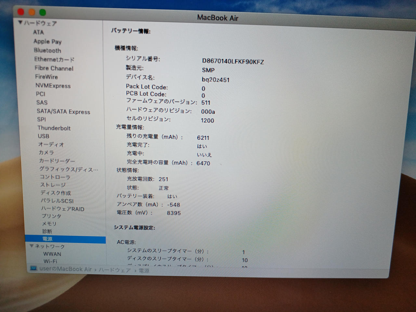
Task: Click the ネットワーク category label
Action: pos(50,246)
